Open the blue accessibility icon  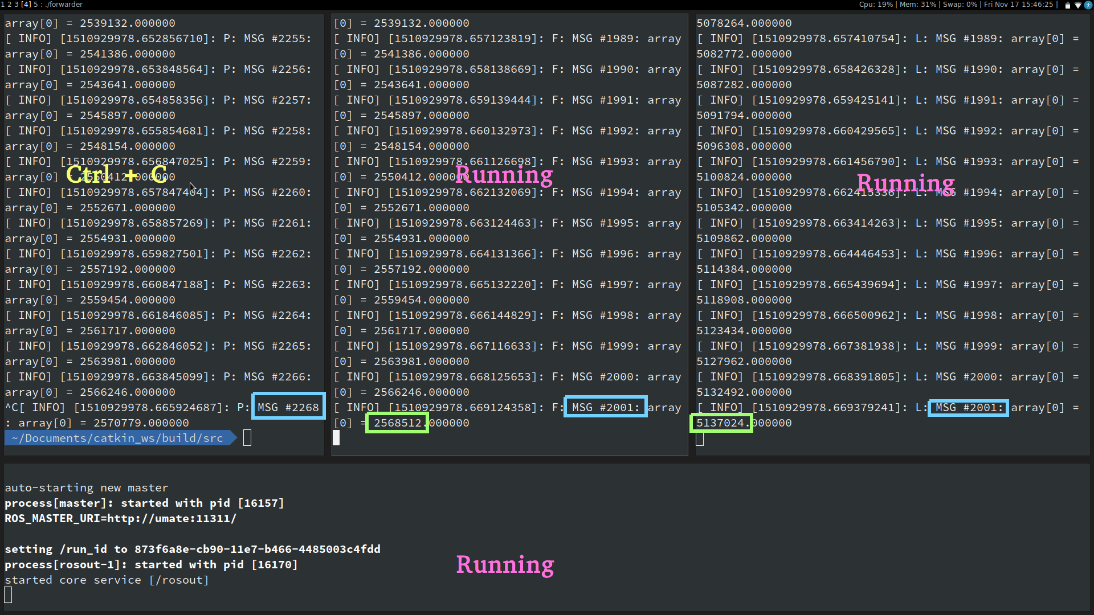click(x=1088, y=5)
